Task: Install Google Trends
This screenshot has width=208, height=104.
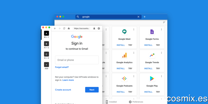Action: 148,68
